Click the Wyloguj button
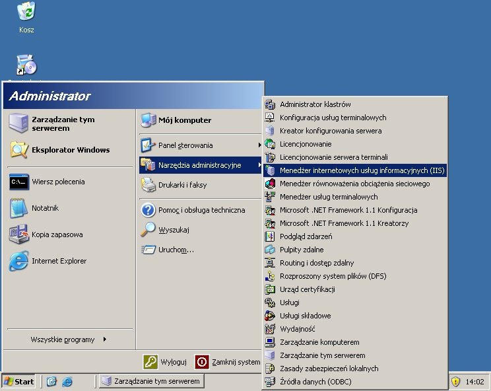Screen dimensions: 491x391 [165, 362]
